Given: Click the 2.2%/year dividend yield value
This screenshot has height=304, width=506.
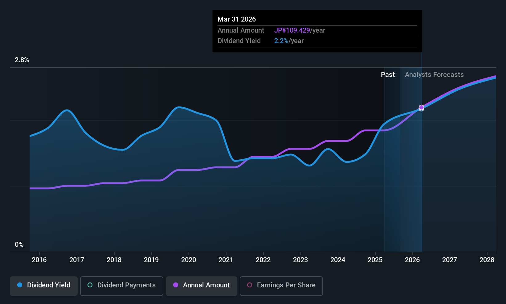Looking at the screenshot, I should pyautogui.click(x=289, y=41).
